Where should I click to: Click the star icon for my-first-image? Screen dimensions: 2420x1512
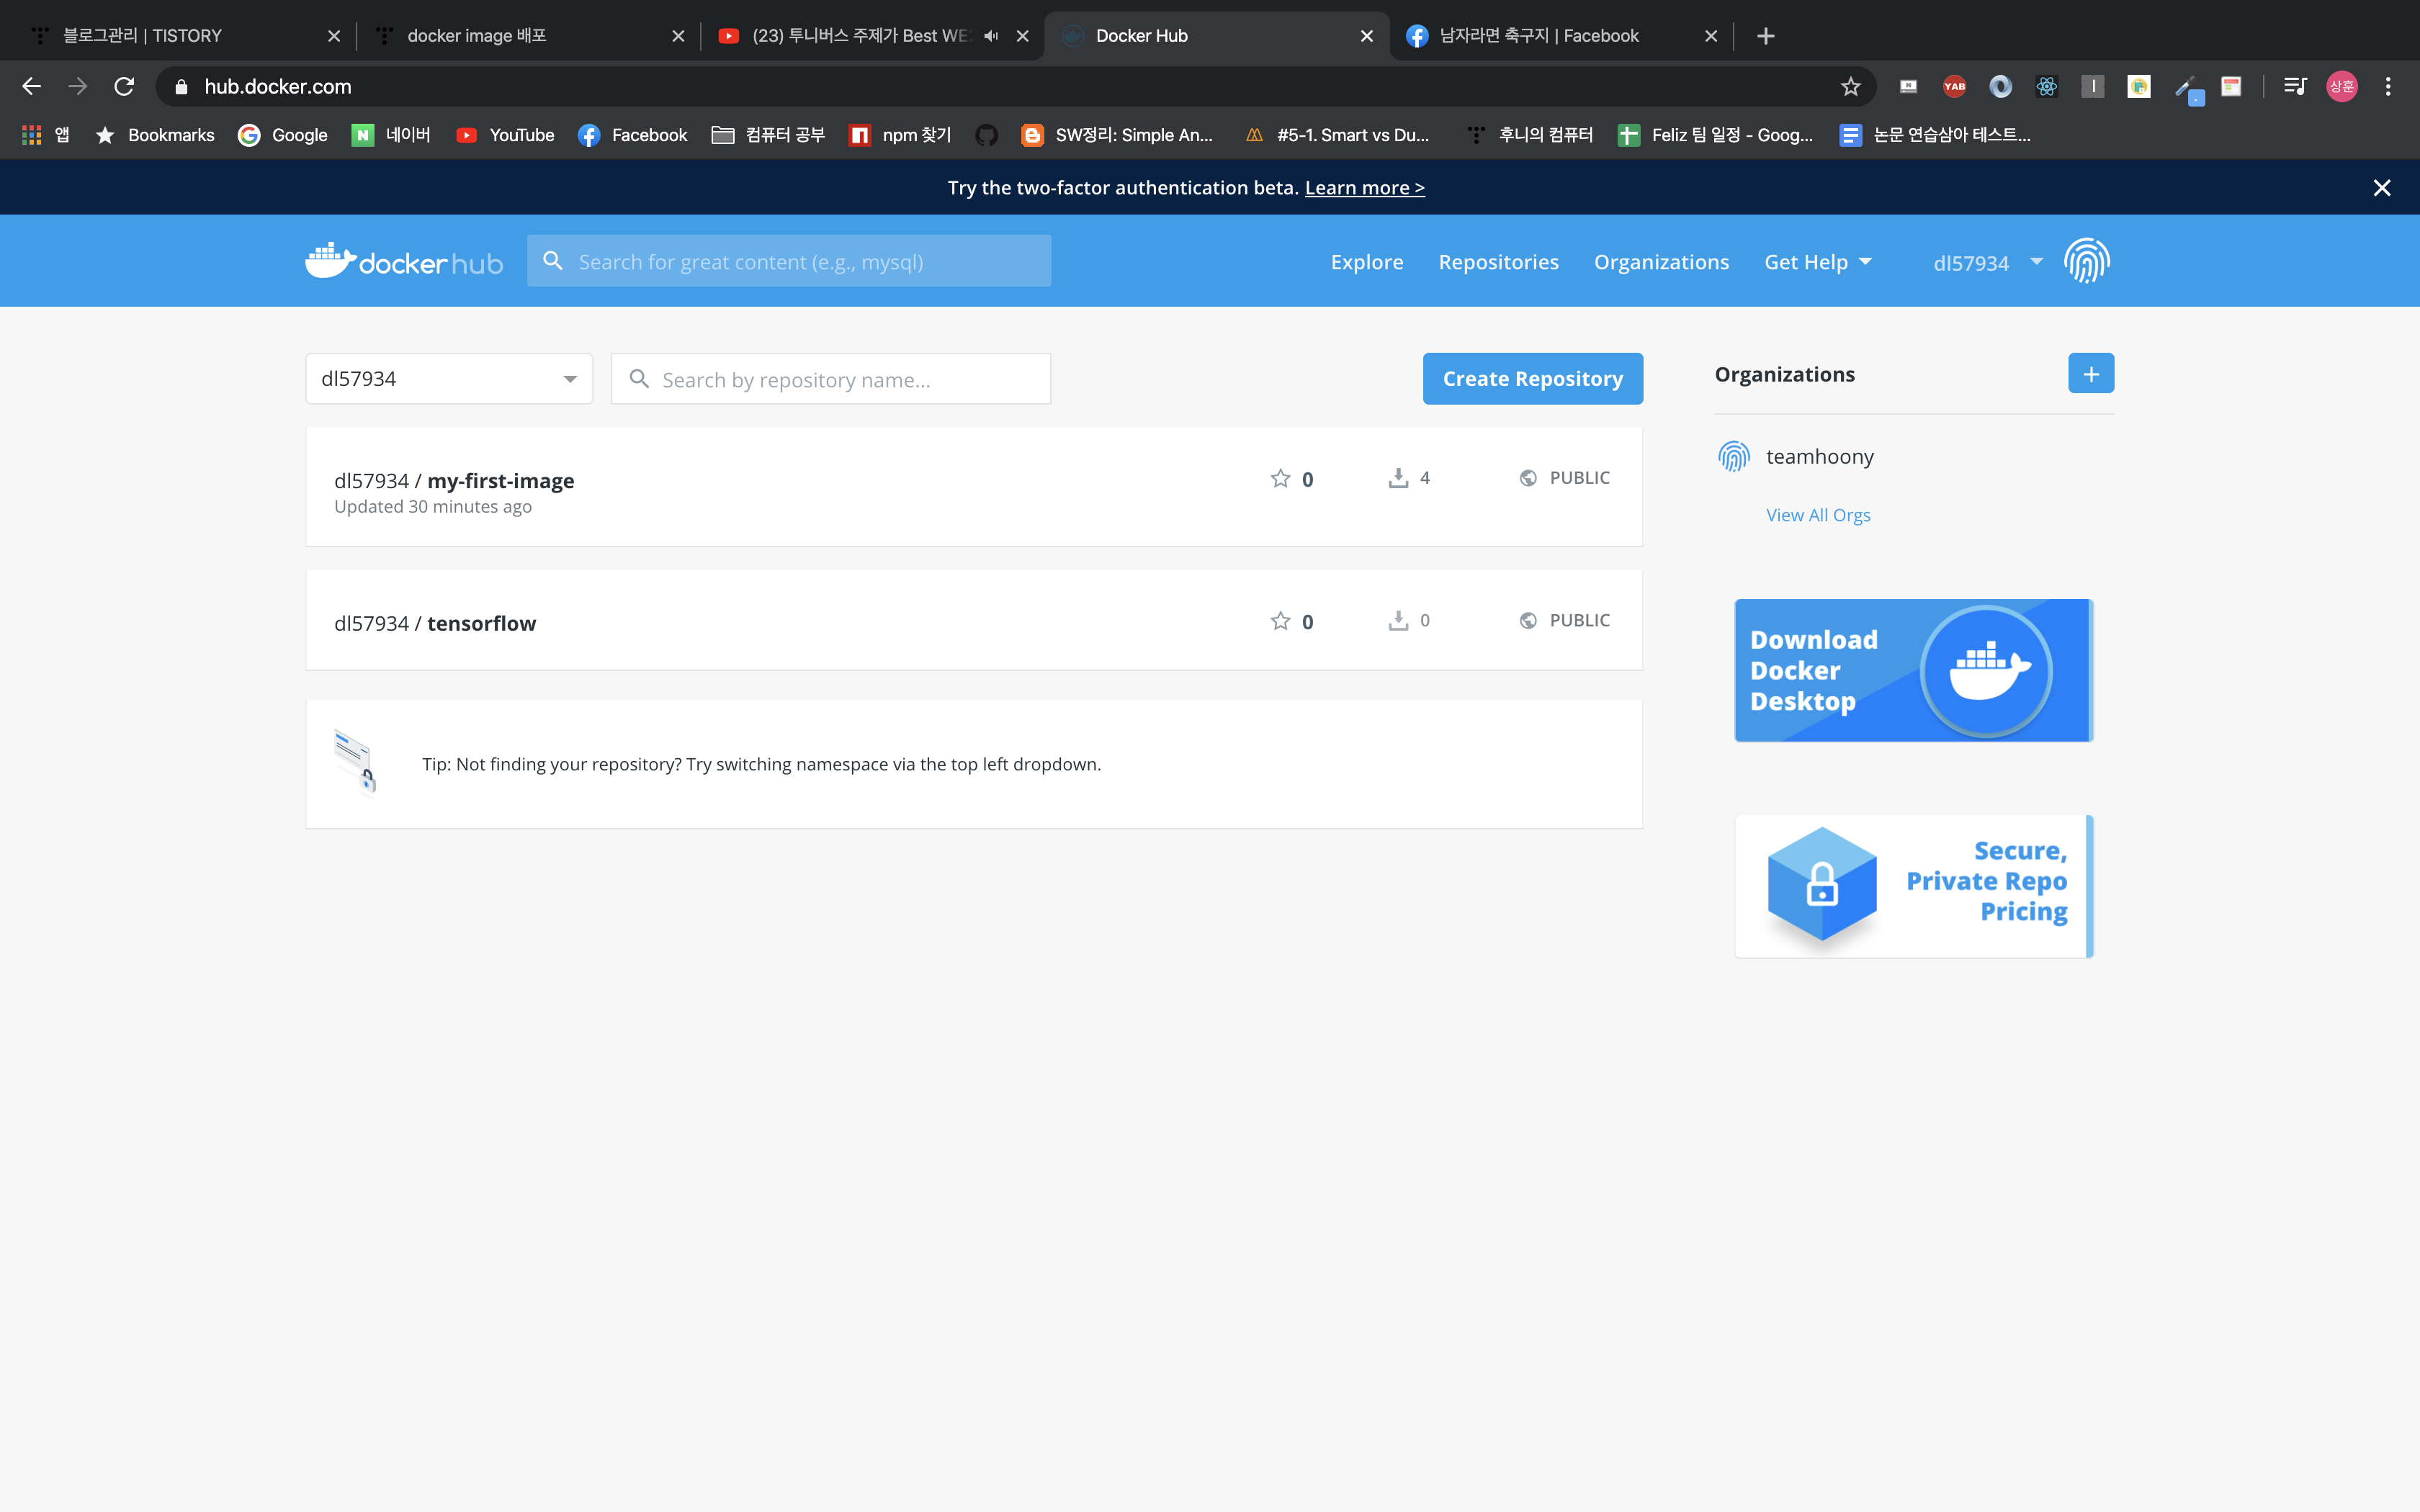point(1280,478)
